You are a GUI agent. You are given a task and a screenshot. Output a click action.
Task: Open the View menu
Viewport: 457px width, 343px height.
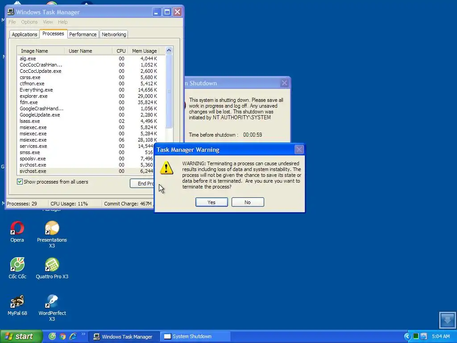pos(48,22)
